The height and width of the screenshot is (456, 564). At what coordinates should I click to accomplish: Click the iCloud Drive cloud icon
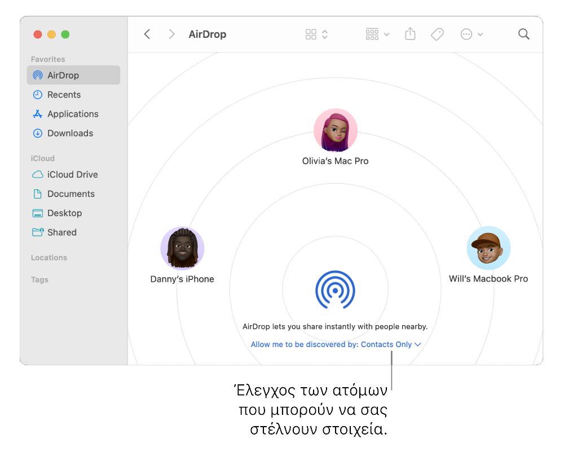tap(38, 174)
